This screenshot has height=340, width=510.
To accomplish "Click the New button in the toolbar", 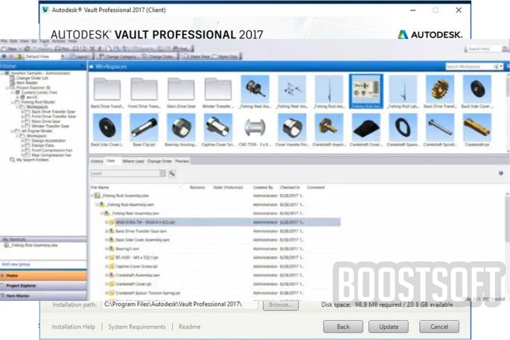I will 11,49.
